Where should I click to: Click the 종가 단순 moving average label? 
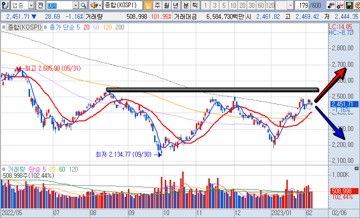pyautogui.click(x=62, y=28)
